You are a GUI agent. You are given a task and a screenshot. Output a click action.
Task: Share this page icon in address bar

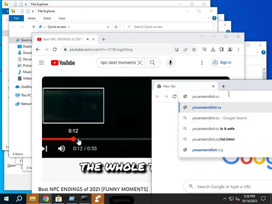pyautogui.click(x=185, y=49)
